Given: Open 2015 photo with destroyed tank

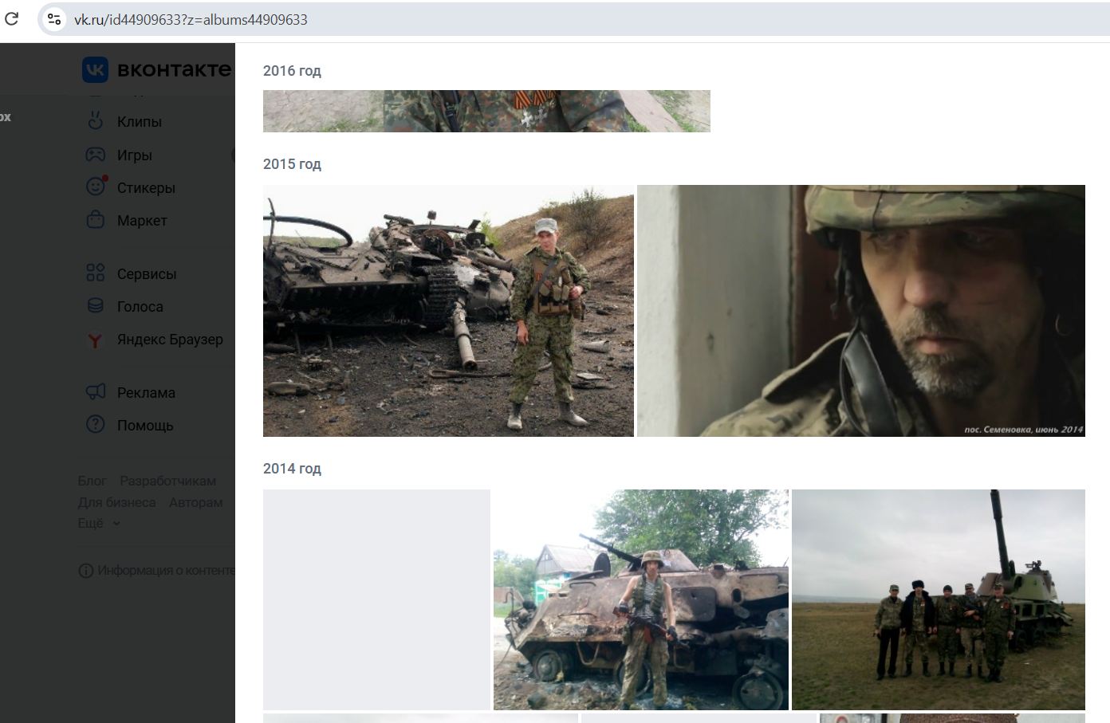Looking at the screenshot, I should (448, 311).
